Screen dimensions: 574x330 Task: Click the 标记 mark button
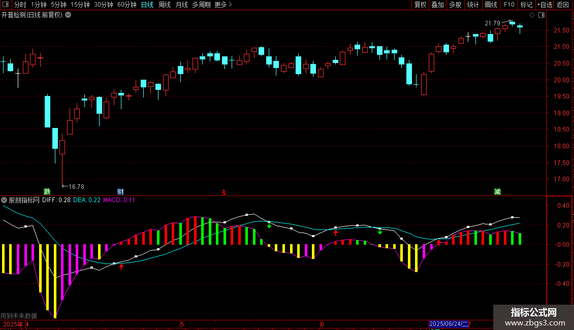526,5
